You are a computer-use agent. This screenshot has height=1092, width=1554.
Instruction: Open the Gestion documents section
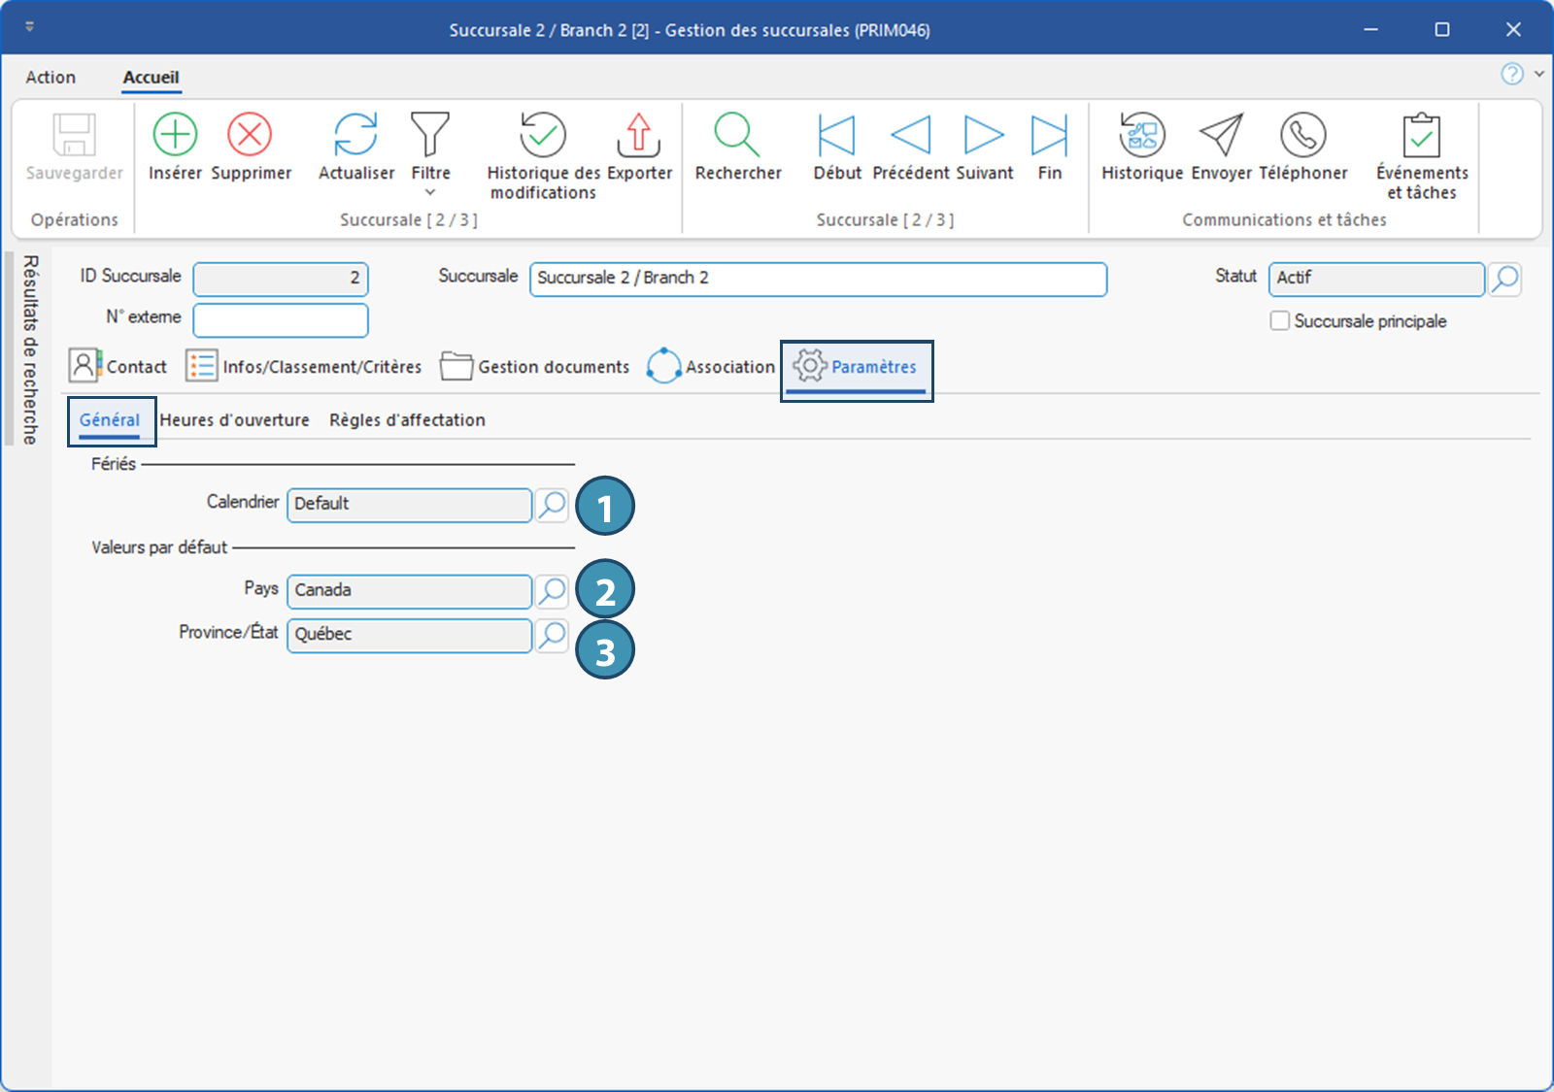tap(535, 367)
